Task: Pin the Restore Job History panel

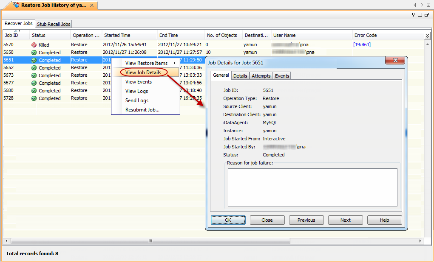Action: coord(414,14)
